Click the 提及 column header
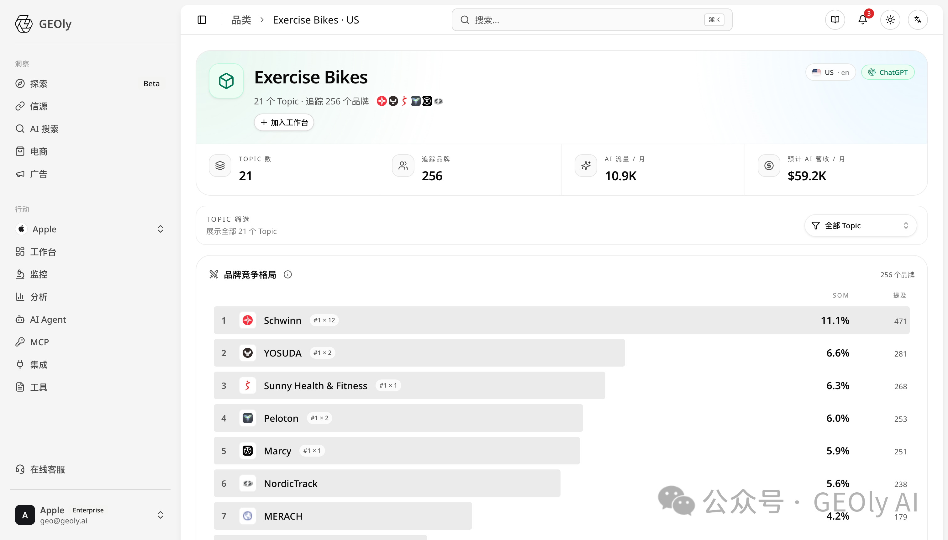The width and height of the screenshot is (948, 540). pos(899,295)
